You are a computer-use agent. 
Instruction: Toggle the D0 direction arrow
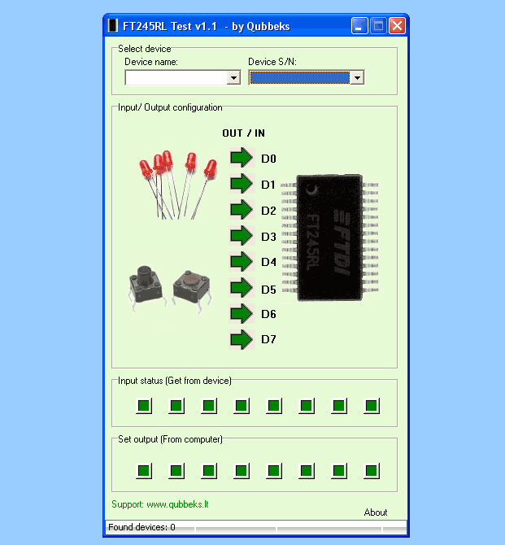242,158
